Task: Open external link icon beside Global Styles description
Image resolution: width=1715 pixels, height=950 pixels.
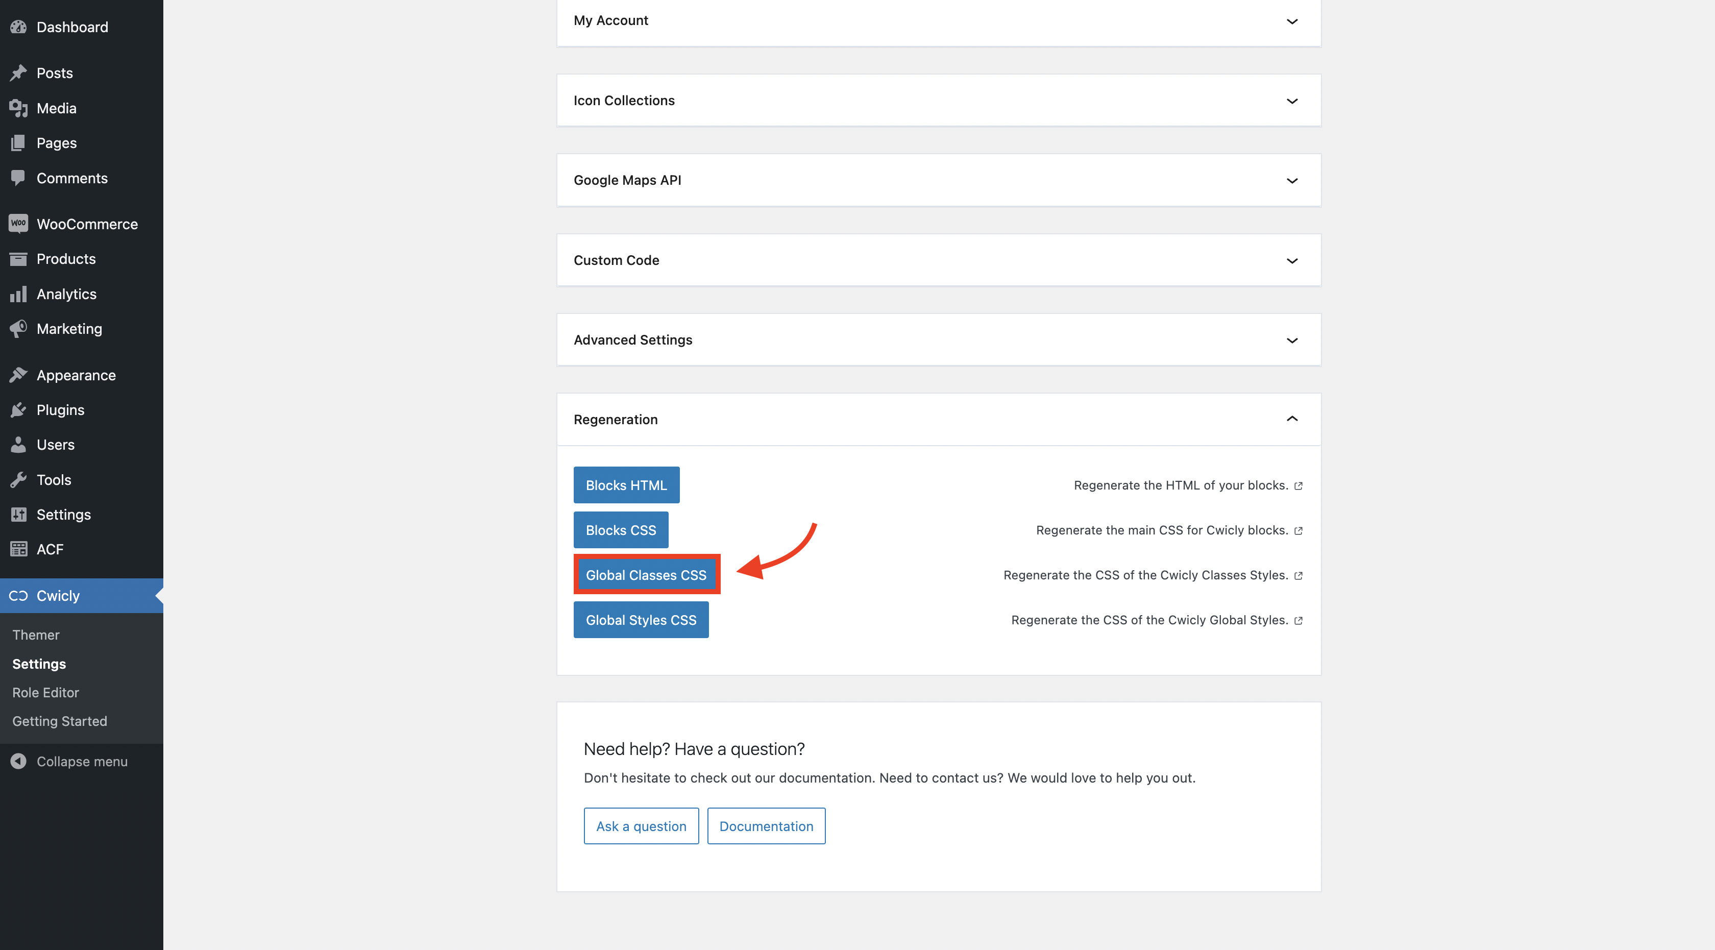Action: tap(1298, 620)
